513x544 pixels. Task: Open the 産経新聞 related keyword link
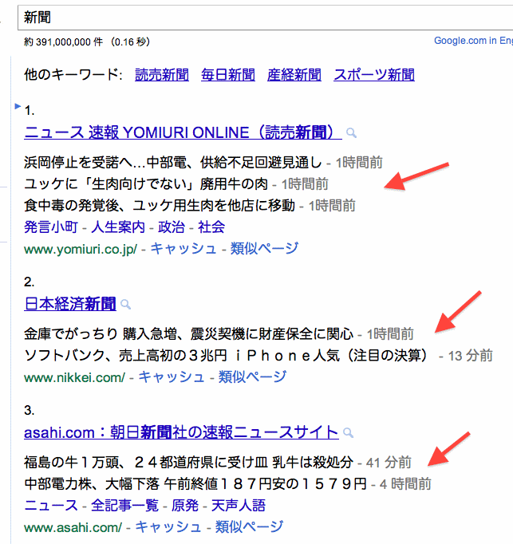[294, 75]
